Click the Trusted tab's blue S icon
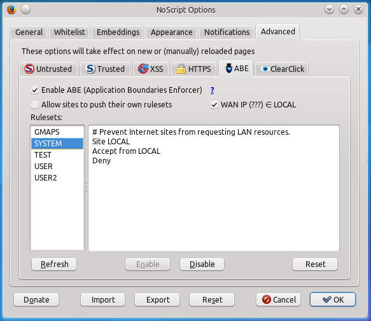The image size is (371, 321). [x=90, y=69]
